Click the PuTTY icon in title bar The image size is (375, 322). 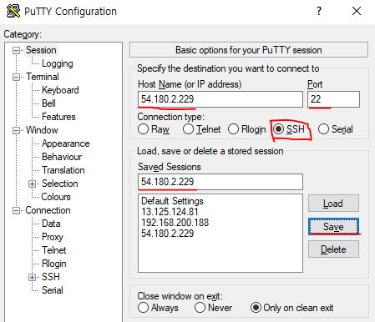[13, 11]
